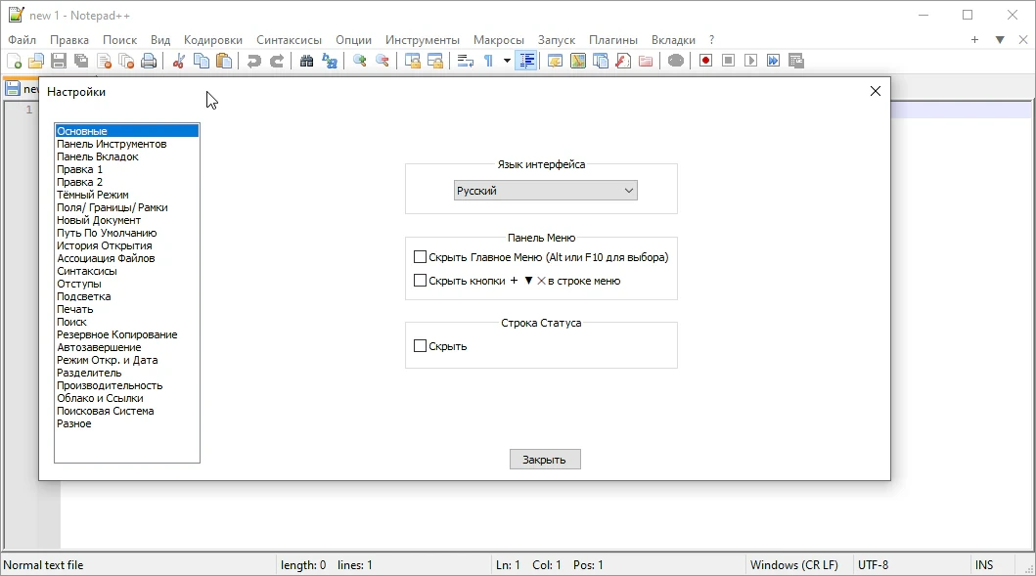Open pilcrow dropdown arrow in toolbar
Image resolution: width=1036 pixels, height=576 pixels.
507,61
